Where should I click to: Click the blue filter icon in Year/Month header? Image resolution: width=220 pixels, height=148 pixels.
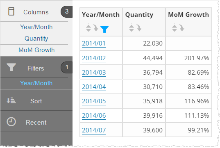104,29
